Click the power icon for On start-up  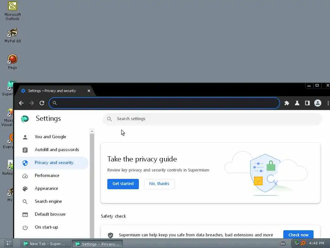click(25, 228)
